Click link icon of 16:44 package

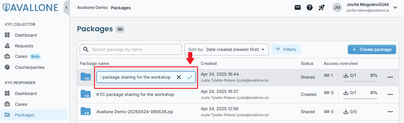tap(327, 76)
